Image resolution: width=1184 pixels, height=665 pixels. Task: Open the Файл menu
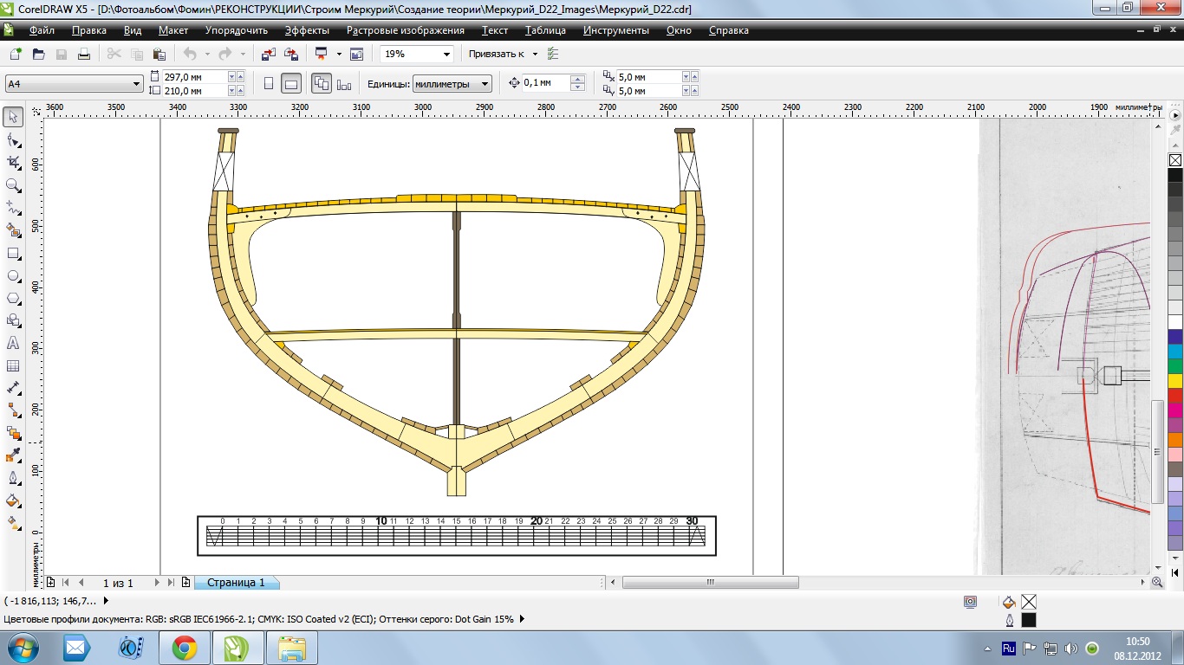(x=41, y=30)
